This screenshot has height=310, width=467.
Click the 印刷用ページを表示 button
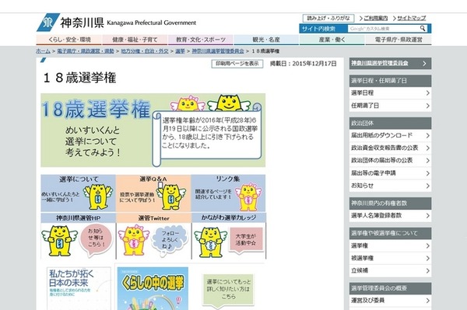237,64
